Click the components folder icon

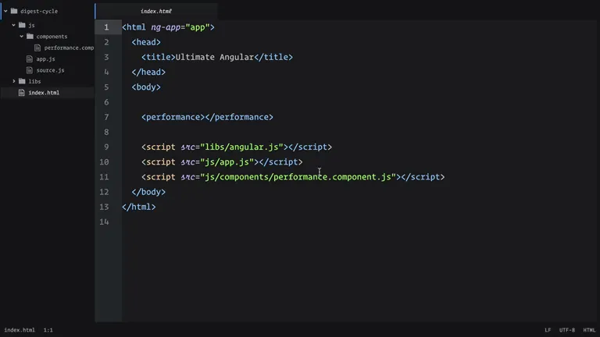point(30,37)
